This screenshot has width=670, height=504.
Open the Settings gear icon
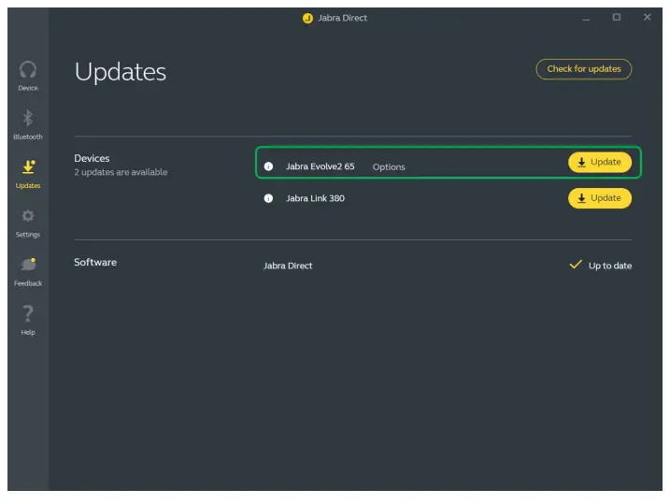[x=28, y=216]
